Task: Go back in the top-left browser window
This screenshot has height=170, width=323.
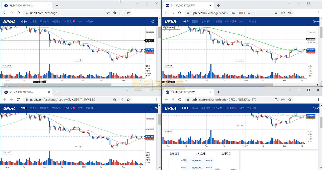Action: 5,13
